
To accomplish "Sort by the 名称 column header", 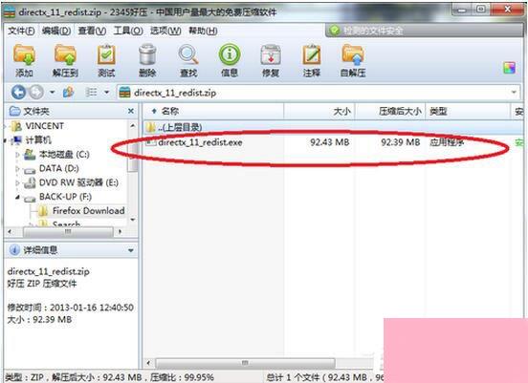I will (x=213, y=112).
